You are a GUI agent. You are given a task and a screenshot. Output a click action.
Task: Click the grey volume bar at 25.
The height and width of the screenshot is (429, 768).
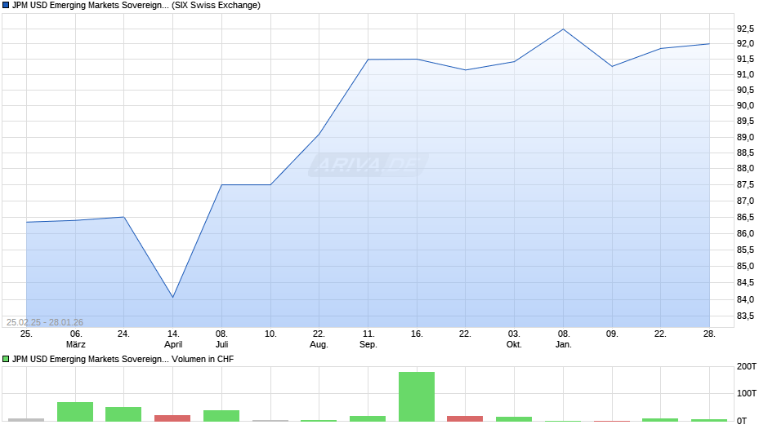click(x=26, y=420)
